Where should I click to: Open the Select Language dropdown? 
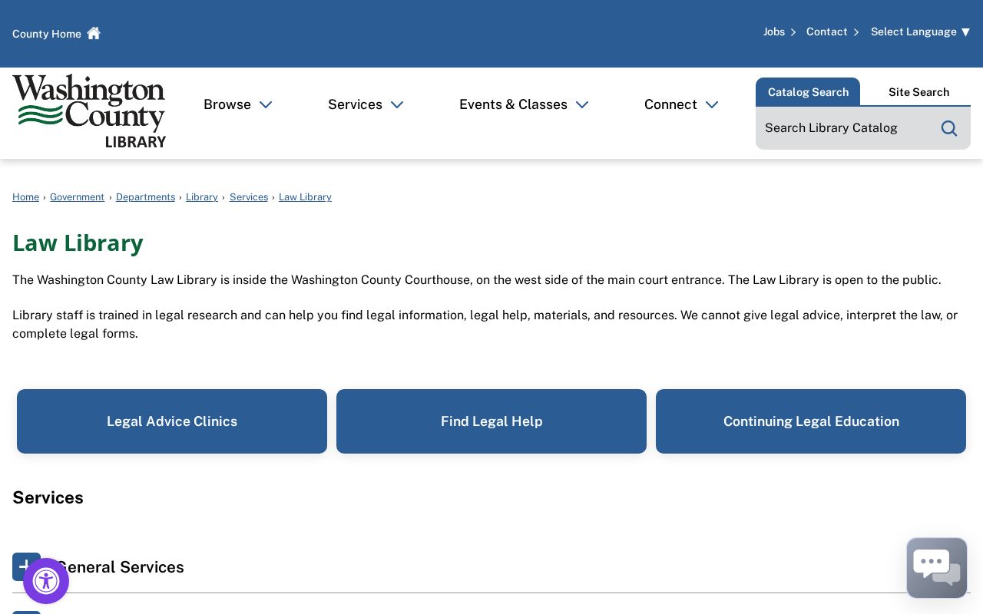[x=920, y=31]
